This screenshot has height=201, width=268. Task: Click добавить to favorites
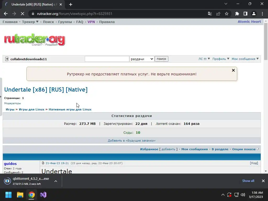(168, 149)
